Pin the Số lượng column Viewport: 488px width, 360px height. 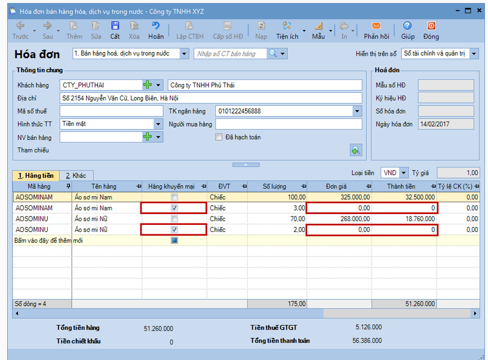point(304,187)
